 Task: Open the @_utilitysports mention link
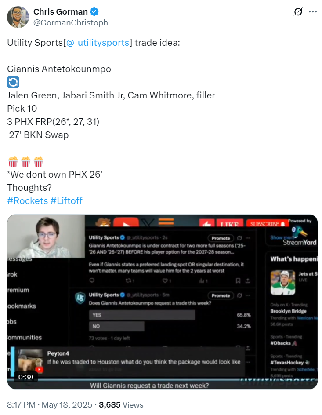98,42
